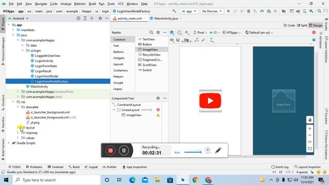Open the Logcat tool window
The image size is (329, 185).
[x=92, y=167]
